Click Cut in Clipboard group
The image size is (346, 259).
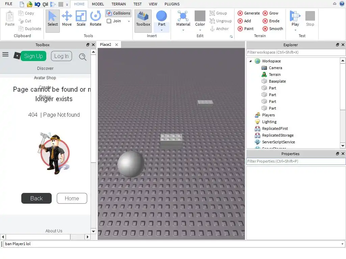click(x=25, y=21)
